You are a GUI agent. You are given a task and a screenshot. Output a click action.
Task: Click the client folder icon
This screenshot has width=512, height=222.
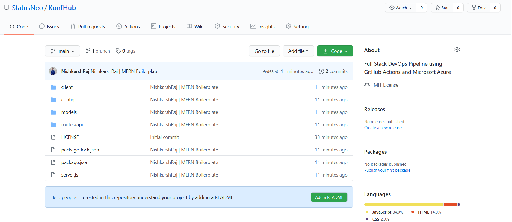[x=53, y=87]
